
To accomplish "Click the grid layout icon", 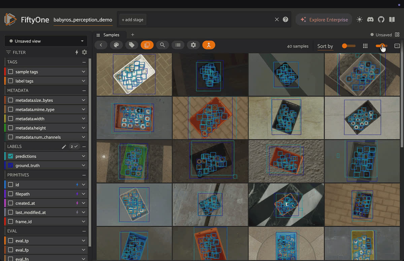I will 365,46.
